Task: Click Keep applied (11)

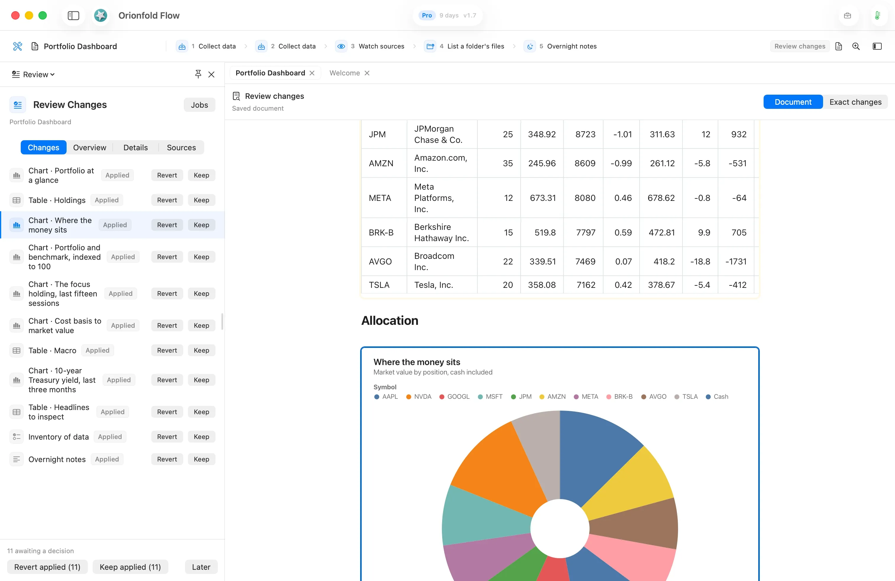Action: (130, 567)
